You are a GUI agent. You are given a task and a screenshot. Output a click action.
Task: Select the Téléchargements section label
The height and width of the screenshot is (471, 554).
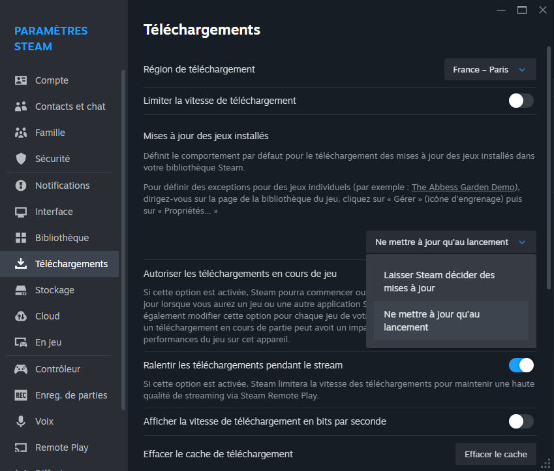click(x=71, y=264)
